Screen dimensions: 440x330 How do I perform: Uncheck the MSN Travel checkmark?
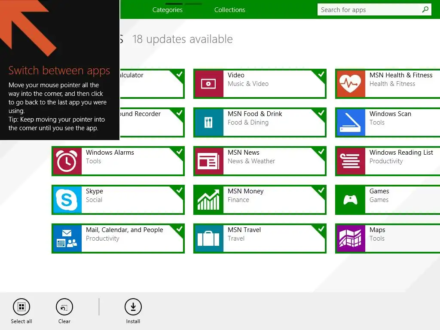point(321,229)
